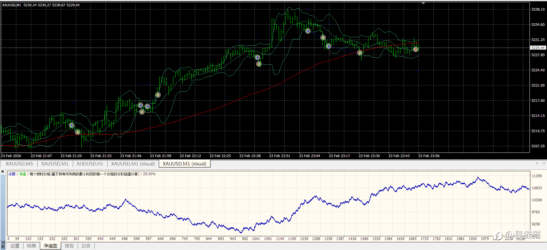Select the trade marker at the 23:30 gridline

(x=360, y=53)
